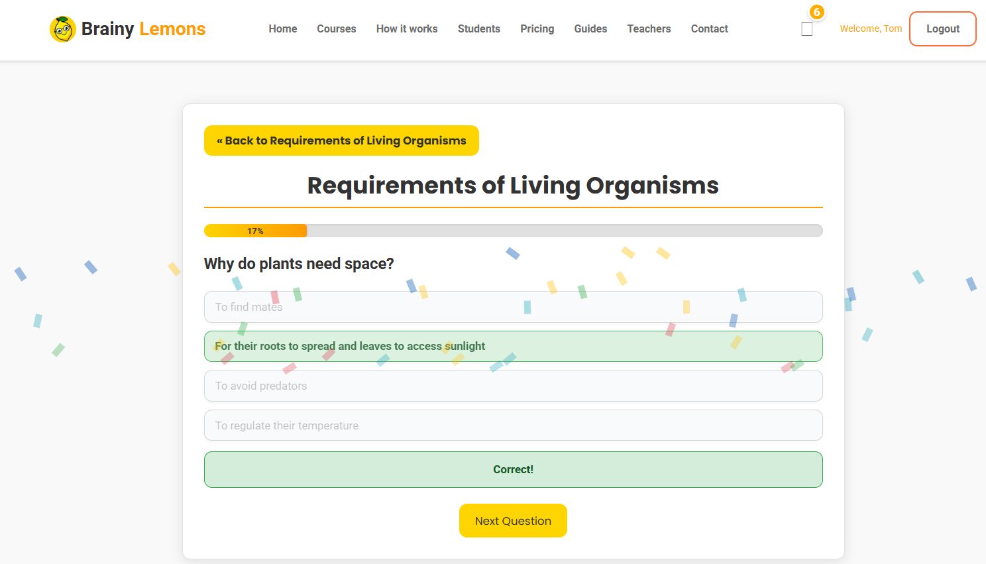The height and width of the screenshot is (564, 986).
Task: Open the Pricing page
Action: (537, 28)
